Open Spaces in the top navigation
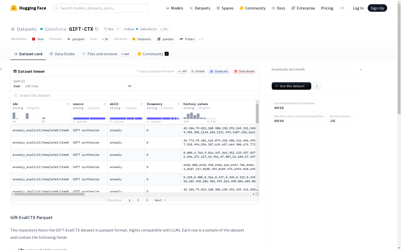401x250 pixels. coord(225,8)
